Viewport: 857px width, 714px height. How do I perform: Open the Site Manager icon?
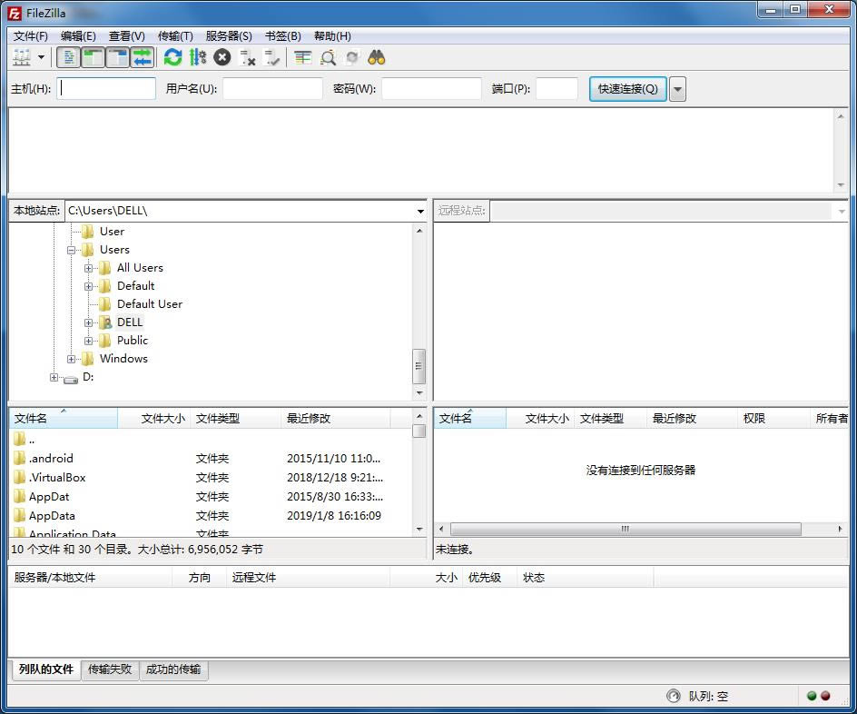click(22, 57)
